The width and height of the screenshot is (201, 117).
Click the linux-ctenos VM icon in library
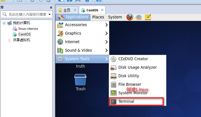click(x=15, y=29)
